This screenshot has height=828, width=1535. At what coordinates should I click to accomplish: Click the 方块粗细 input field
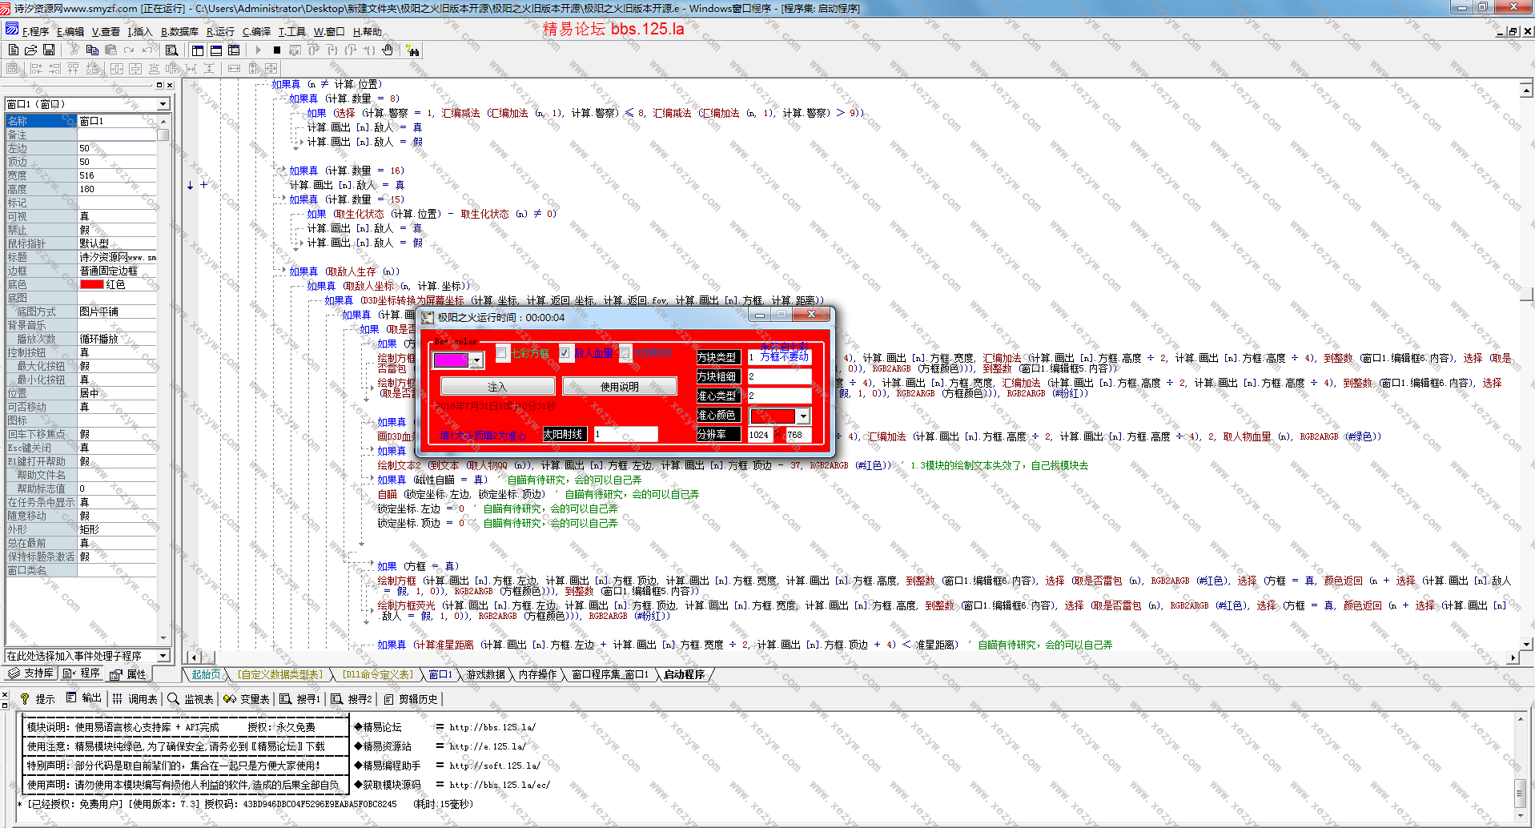[x=779, y=376]
